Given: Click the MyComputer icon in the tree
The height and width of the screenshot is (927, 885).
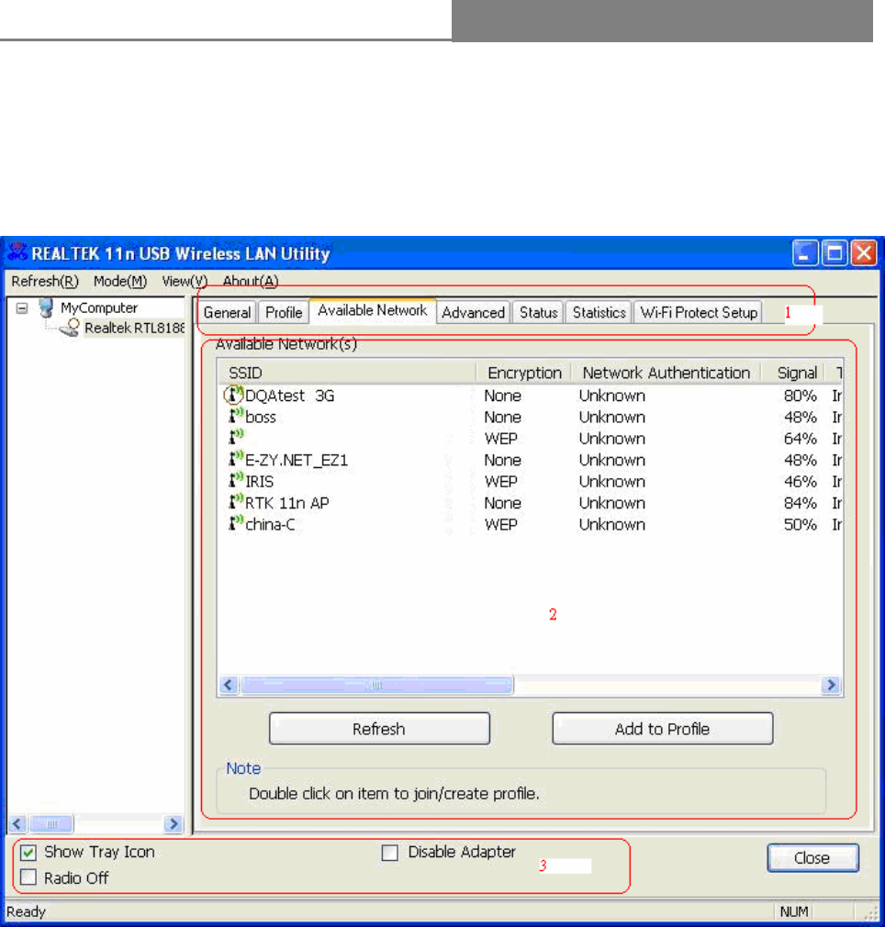Looking at the screenshot, I should [46, 307].
